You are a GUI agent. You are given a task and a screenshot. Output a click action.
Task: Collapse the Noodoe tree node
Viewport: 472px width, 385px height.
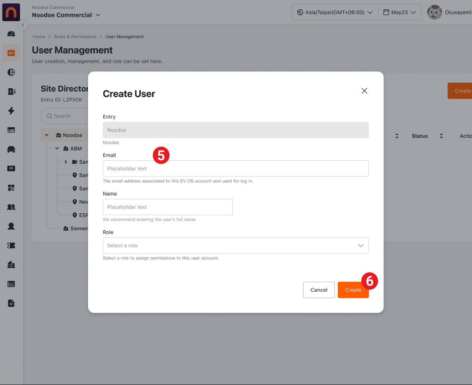(x=47, y=135)
